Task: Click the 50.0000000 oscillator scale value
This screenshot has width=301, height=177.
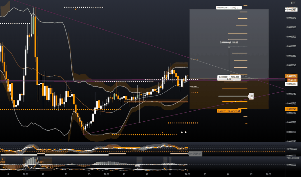Action: (x=292, y=149)
